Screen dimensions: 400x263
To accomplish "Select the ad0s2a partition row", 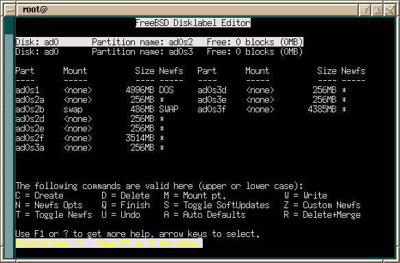I will [x=90, y=100].
